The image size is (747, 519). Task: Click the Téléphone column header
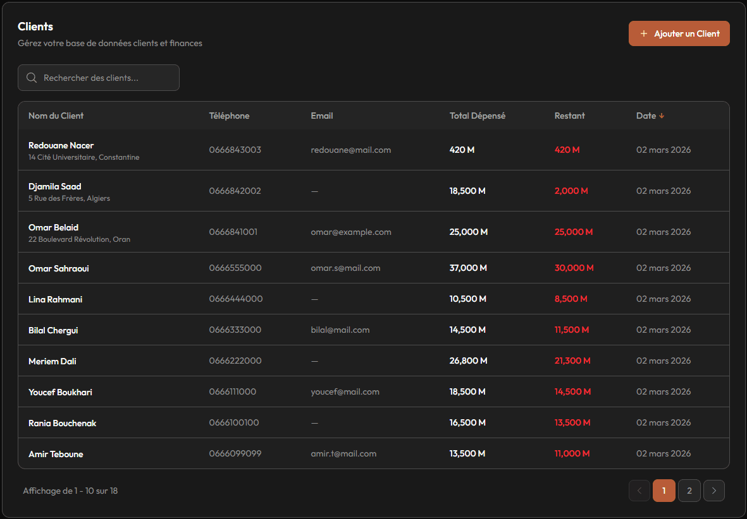(x=229, y=116)
